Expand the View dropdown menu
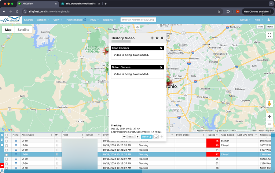The image size is (275, 173). coord(58,20)
